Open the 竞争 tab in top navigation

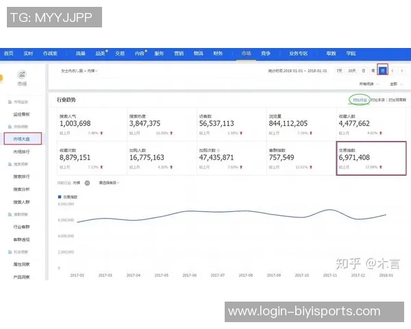click(266, 53)
